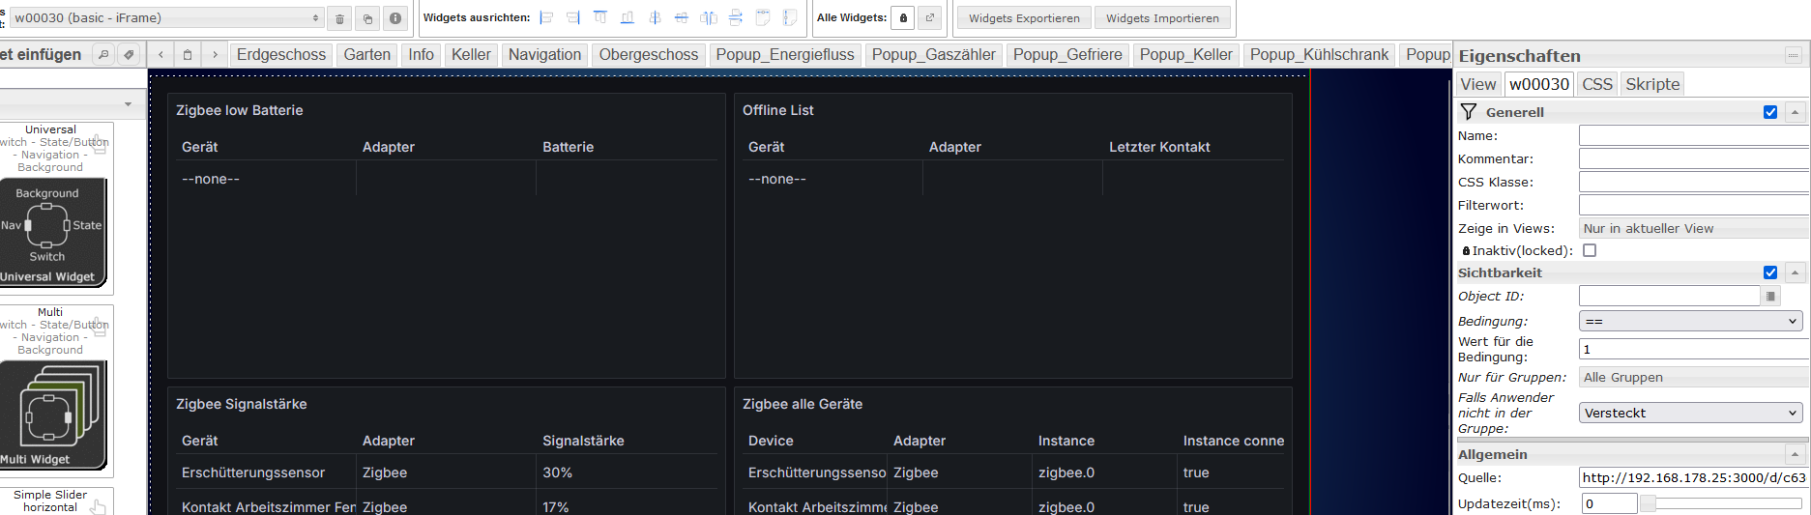Uncheck the Generell section checkbox
1811x515 pixels.
(x=1770, y=112)
